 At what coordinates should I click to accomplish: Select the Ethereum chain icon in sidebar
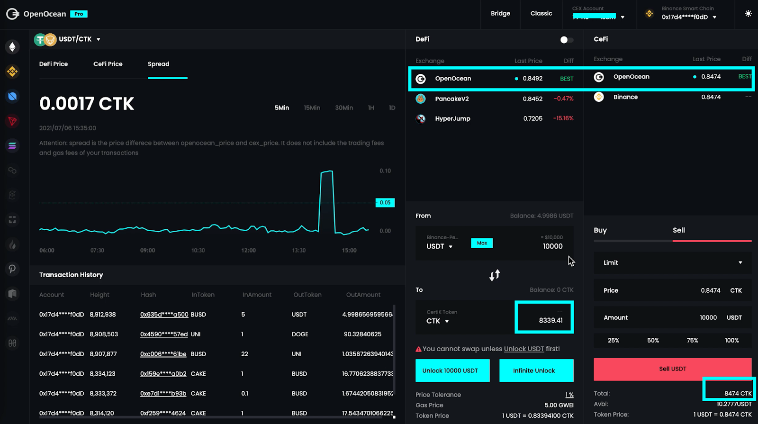coord(12,46)
